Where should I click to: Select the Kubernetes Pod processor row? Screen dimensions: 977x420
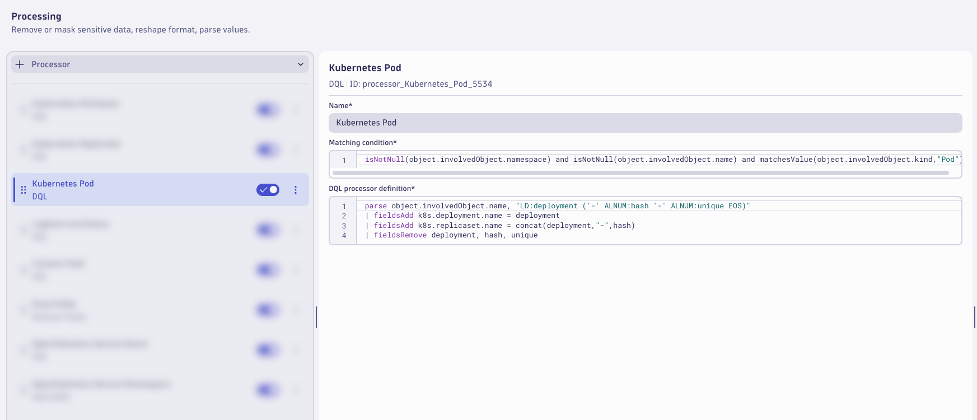pyautogui.click(x=160, y=190)
